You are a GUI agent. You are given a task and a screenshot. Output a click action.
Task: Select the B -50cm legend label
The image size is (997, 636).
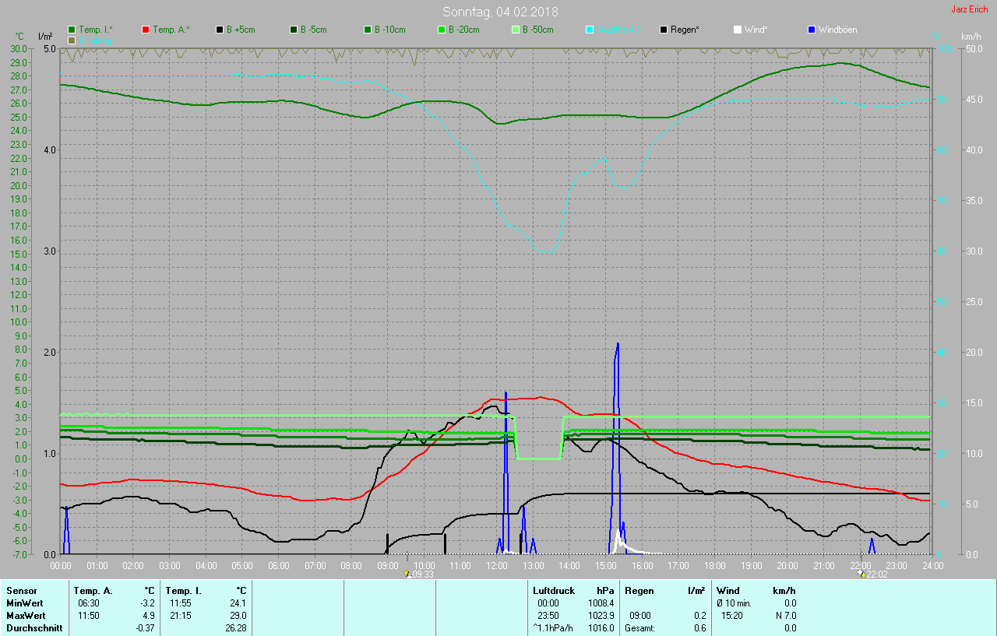[x=537, y=30]
